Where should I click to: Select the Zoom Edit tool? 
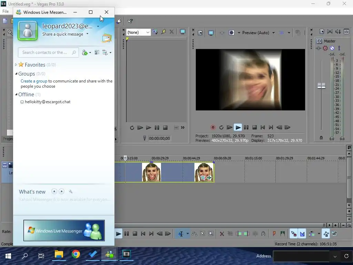click(211, 234)
